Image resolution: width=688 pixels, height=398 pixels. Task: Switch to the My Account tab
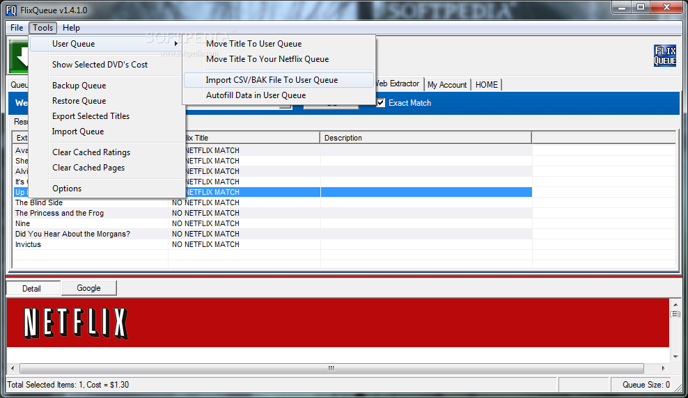tap(447, 85)
